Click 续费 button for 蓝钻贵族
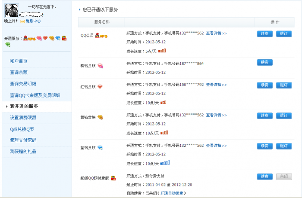Screen dimensions: 302x198 (264, 146)
